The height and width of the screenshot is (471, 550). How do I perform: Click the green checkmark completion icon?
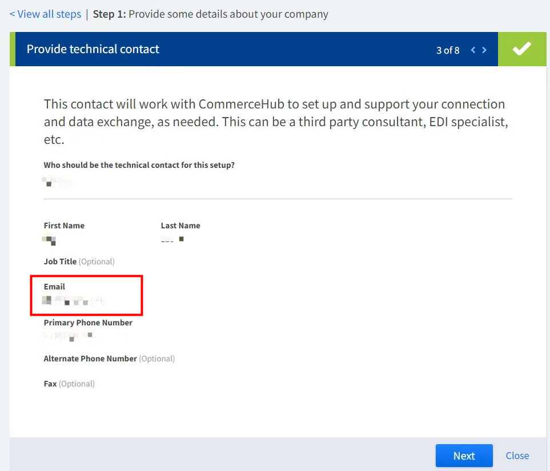[522, 49]
